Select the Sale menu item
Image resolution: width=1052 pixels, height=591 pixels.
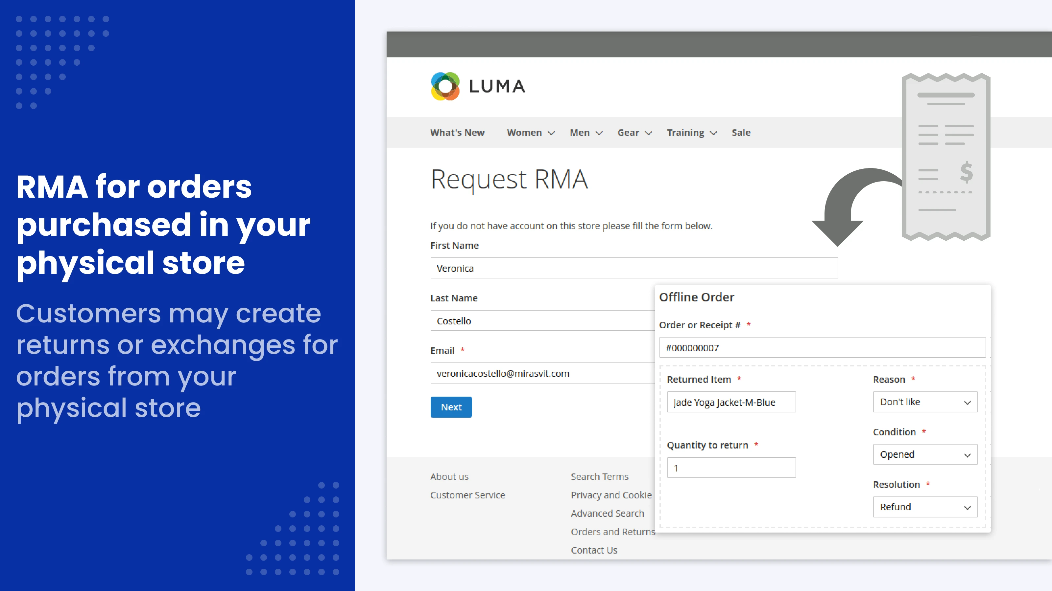tap(741, 133)
